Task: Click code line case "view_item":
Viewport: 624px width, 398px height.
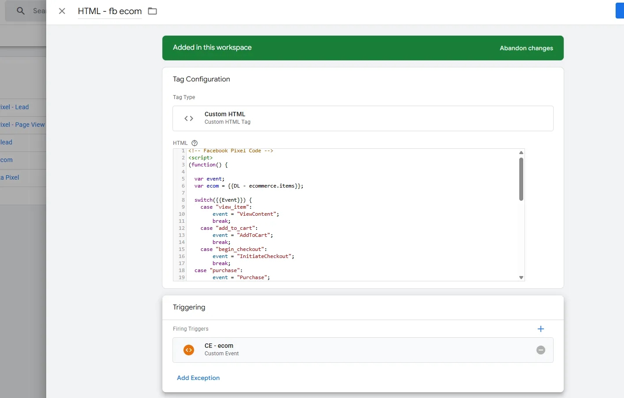Action: click(226, 207)
